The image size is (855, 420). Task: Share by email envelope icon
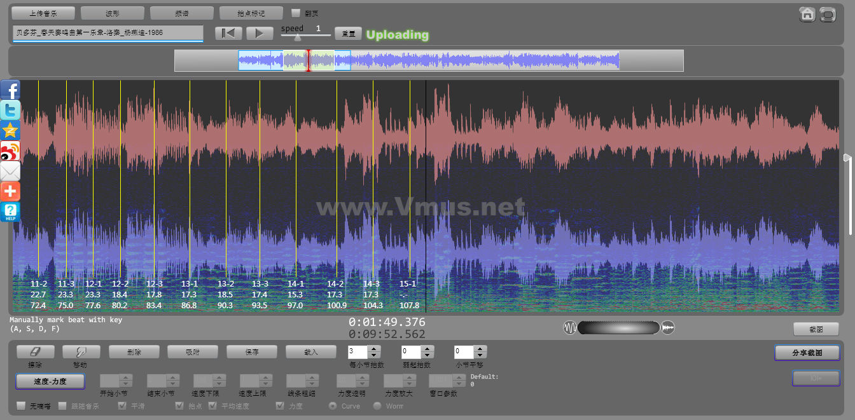click(10, 171)
